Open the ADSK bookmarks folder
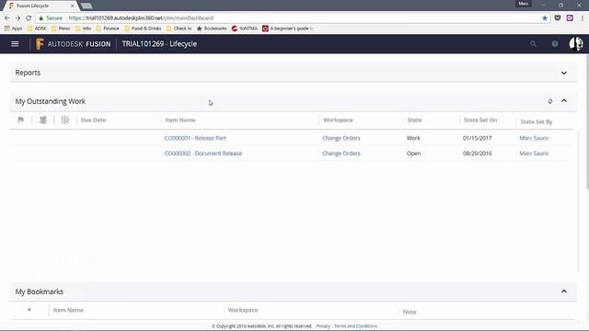589x331 pixels. [x=37, y=29]
